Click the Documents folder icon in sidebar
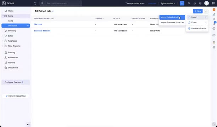 point(6,68)
